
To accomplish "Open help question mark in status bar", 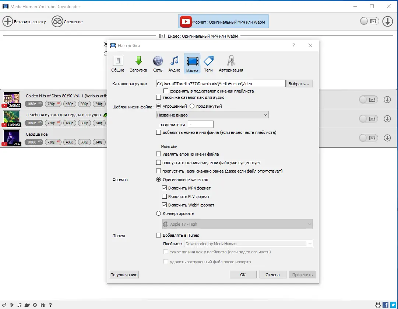I will 50,305.
